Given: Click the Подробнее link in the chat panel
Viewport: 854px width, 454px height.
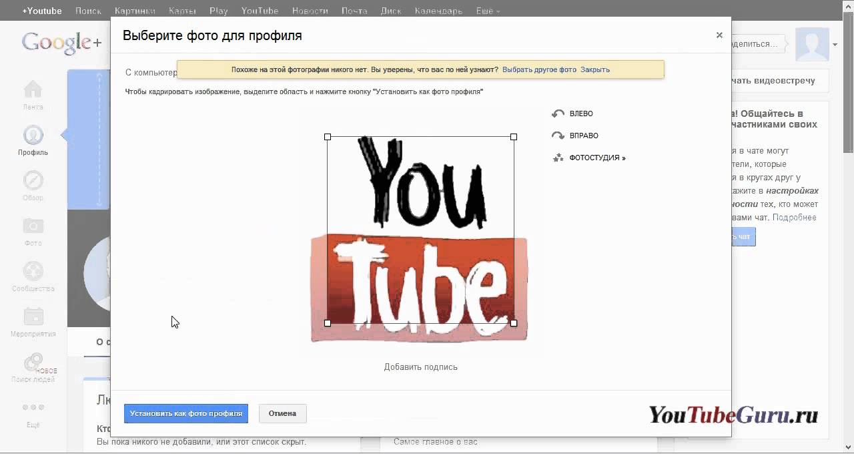Looking at the screenshot, I should (795, 218).
